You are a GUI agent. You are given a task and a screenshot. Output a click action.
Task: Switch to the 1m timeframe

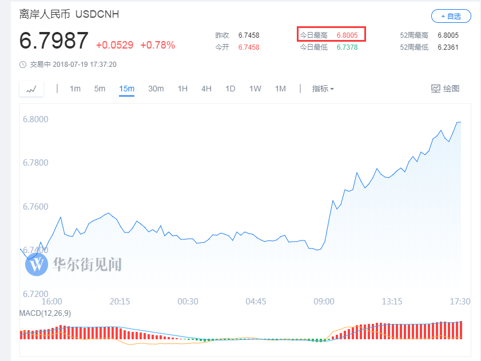75,89
